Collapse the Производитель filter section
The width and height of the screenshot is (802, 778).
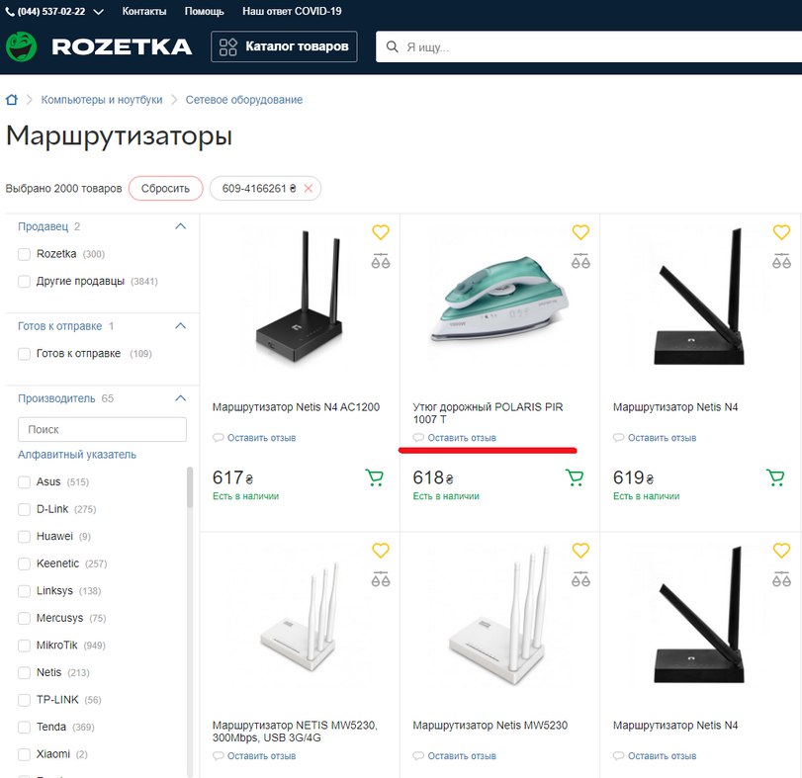(181, 398)
